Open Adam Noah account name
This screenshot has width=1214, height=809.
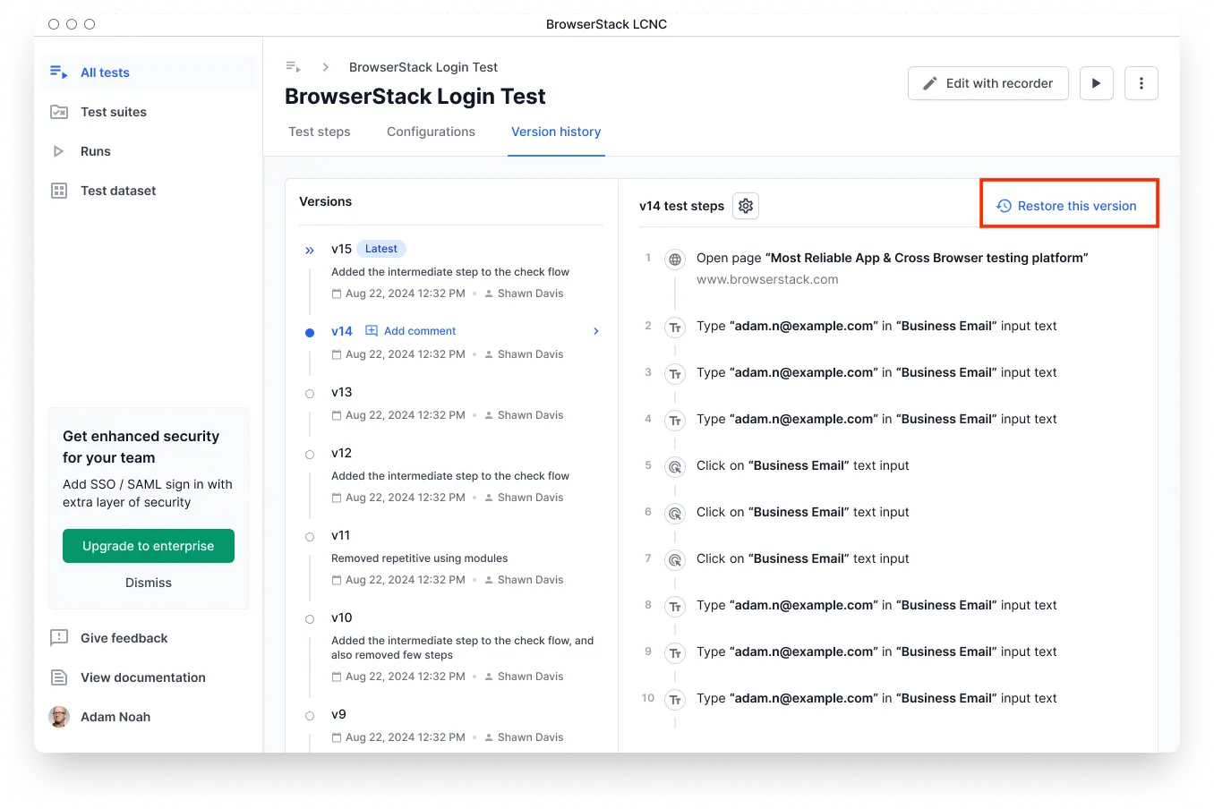115,717
